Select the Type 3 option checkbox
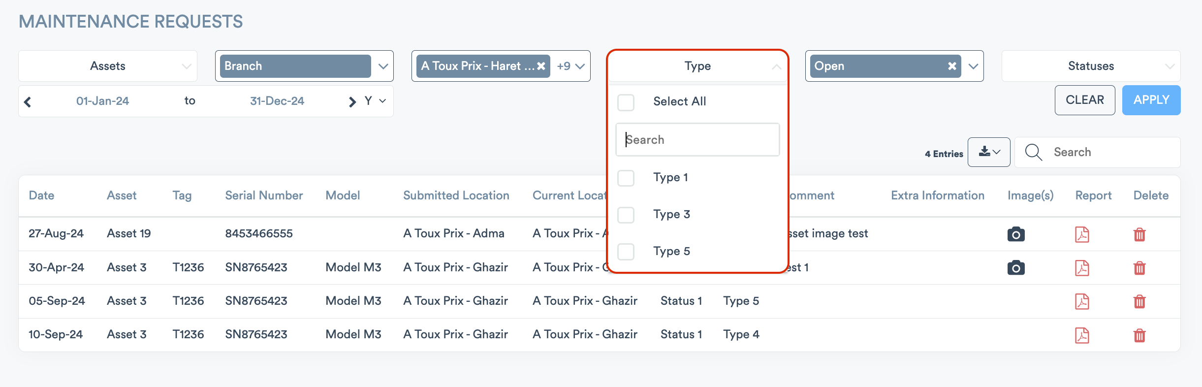 [626, 215]
